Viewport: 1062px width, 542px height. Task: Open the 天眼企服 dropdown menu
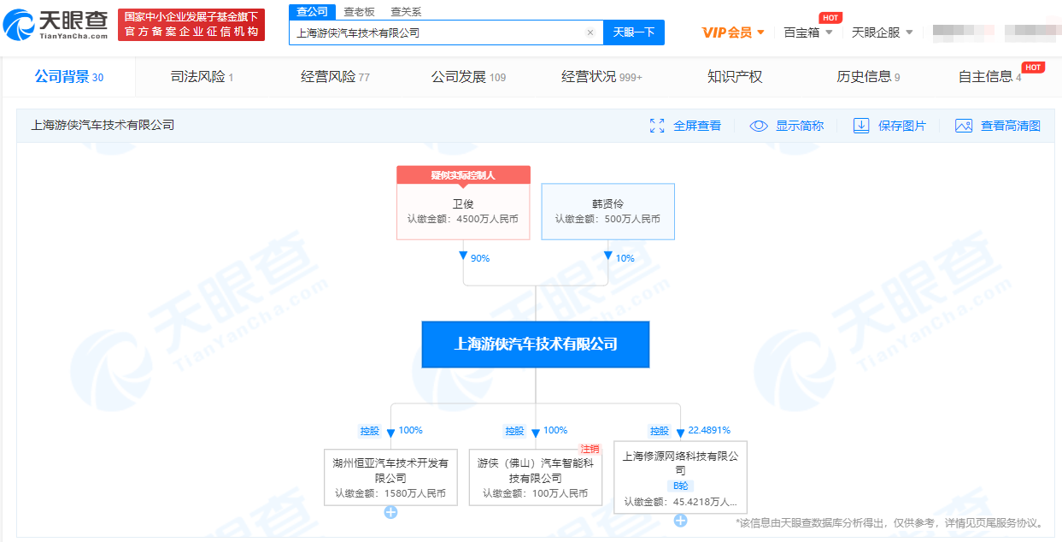[882, 32]
